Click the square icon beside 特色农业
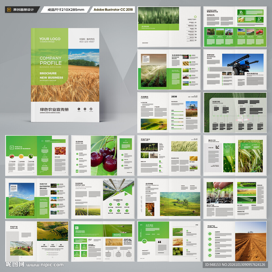 click(x=12, y=148)
